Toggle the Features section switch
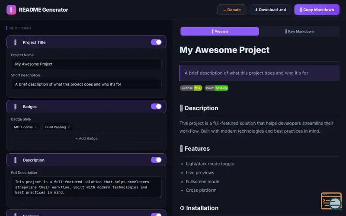346x216 pixels. [x=156, y=214]
